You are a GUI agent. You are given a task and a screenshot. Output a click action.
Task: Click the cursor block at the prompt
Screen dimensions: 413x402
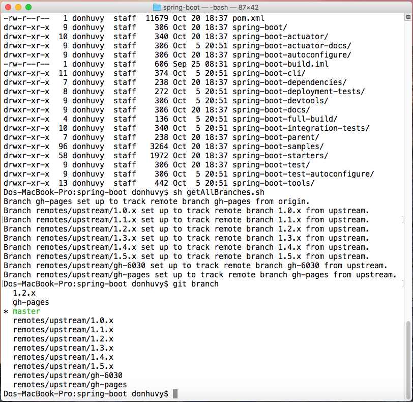point(175,394)
